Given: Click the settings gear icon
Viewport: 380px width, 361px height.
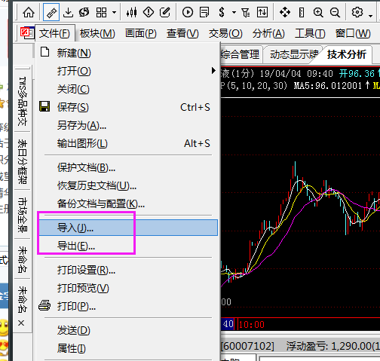Looking at the screenshot, I should point(357,12).
